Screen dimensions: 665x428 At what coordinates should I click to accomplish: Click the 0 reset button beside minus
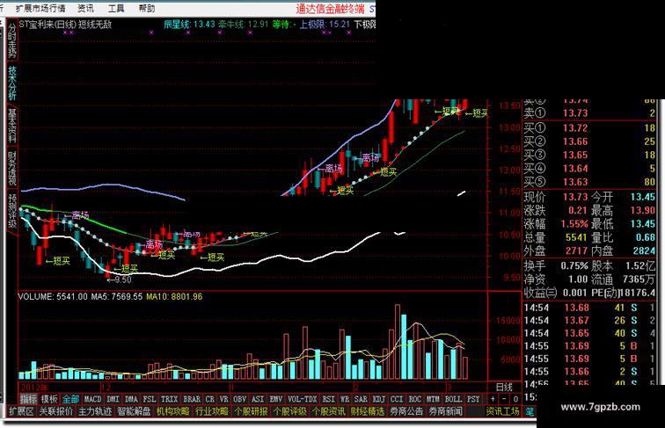coord(515,399)
